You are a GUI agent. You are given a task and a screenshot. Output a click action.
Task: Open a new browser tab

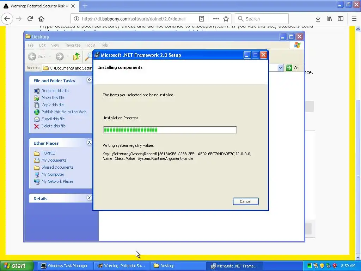click(x=85, y=6)
